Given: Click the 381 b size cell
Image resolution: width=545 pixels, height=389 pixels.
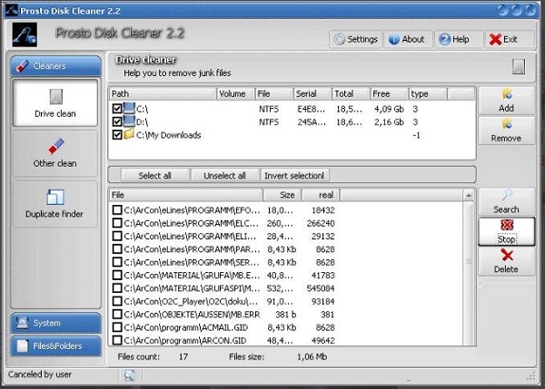Looking at the screenshot, I should coord(286,315).
